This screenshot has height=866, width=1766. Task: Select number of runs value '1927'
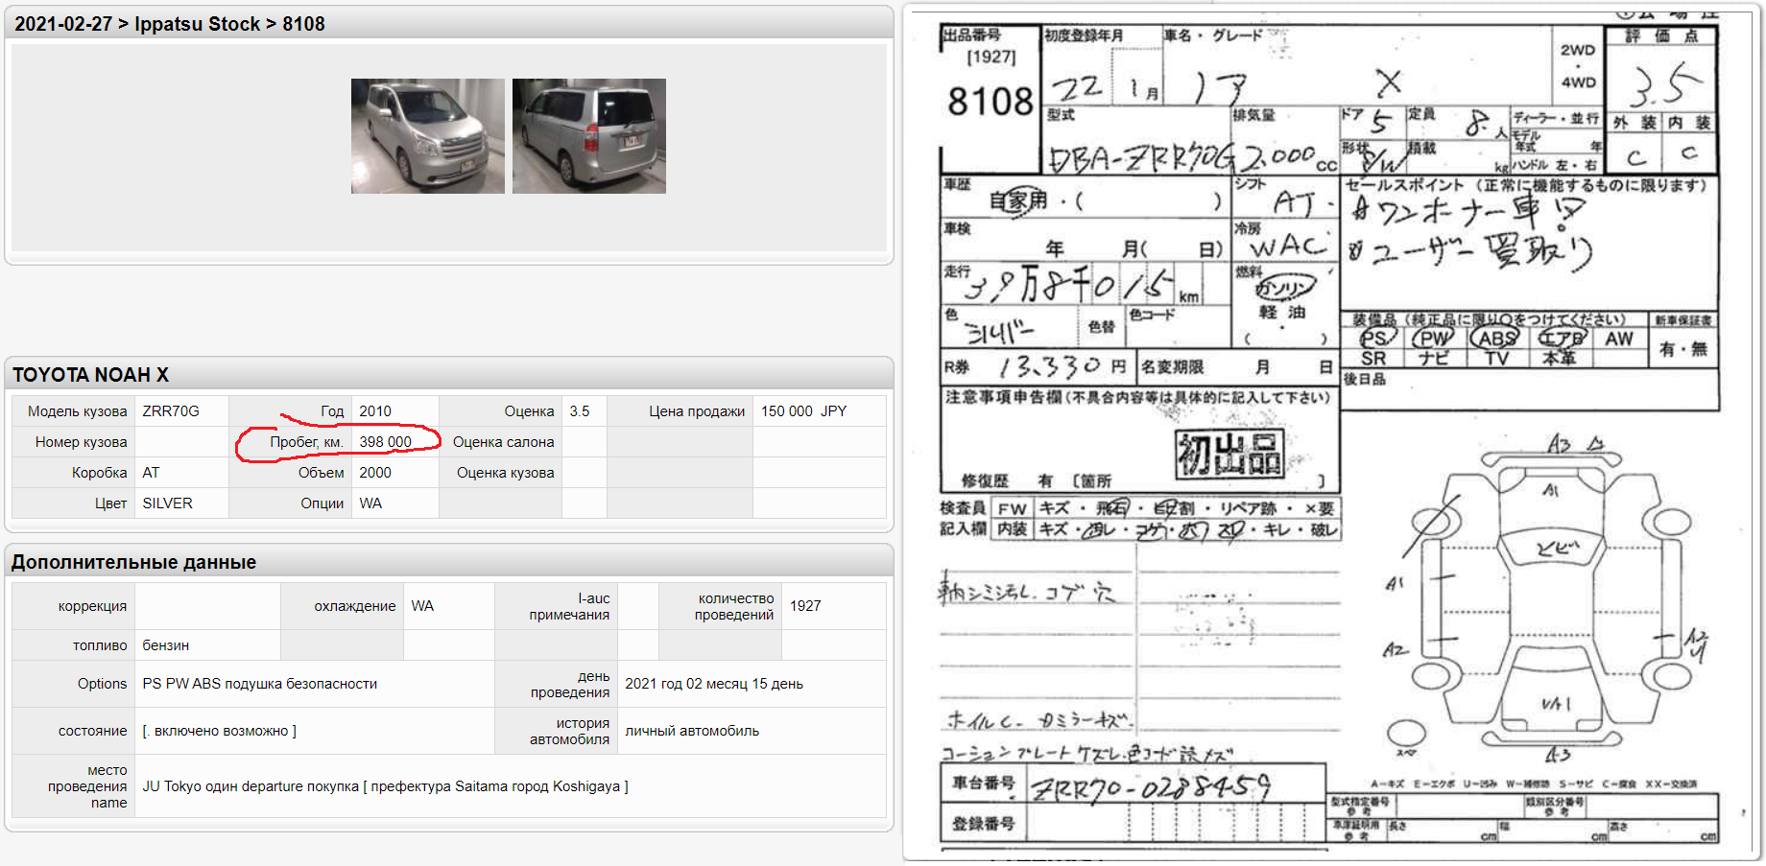click(805, 606)
